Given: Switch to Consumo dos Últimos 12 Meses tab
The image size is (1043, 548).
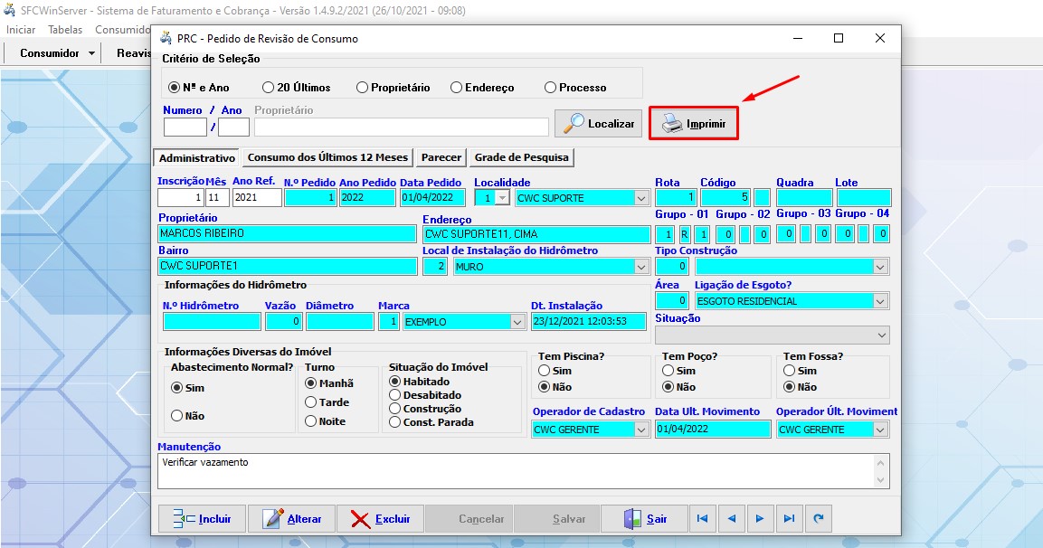Looking at the screenshot, I should (x=328, y=157).
